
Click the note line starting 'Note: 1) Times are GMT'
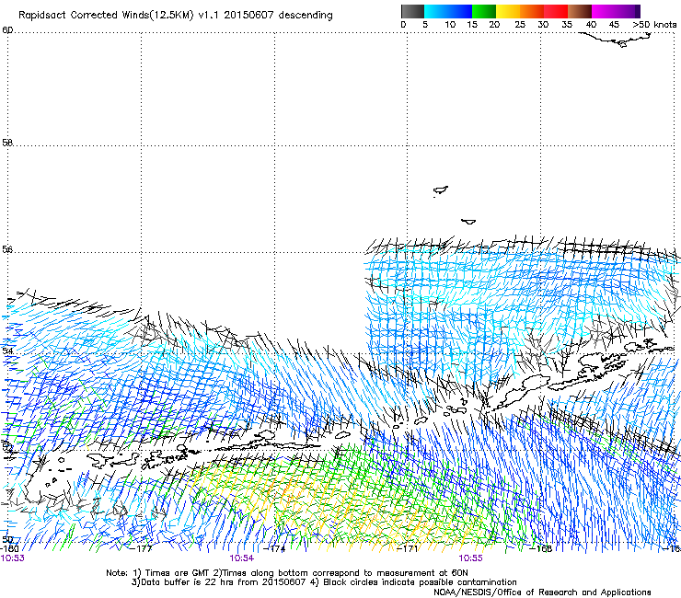[x=287, y=573]
